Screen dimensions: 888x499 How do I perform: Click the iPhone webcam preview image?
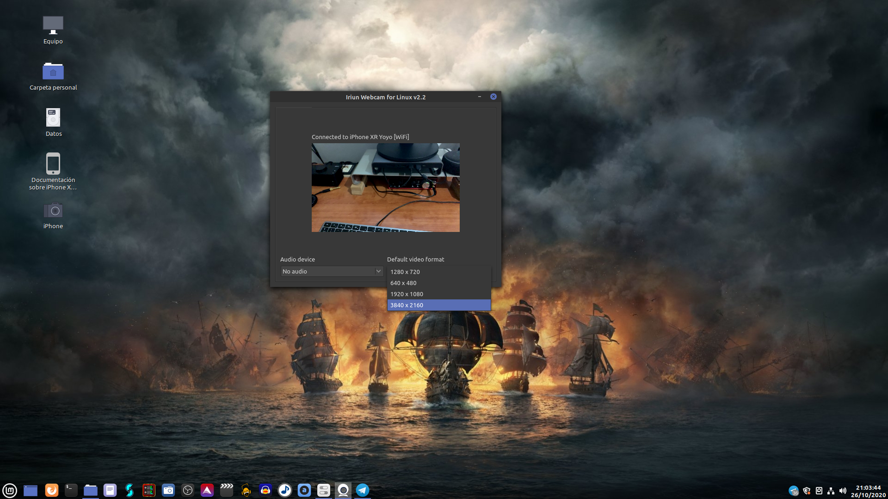[x=385, y=187]
